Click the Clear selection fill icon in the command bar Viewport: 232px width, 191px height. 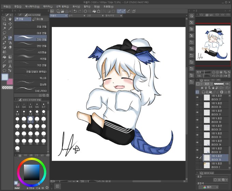(x=94, y=11)
